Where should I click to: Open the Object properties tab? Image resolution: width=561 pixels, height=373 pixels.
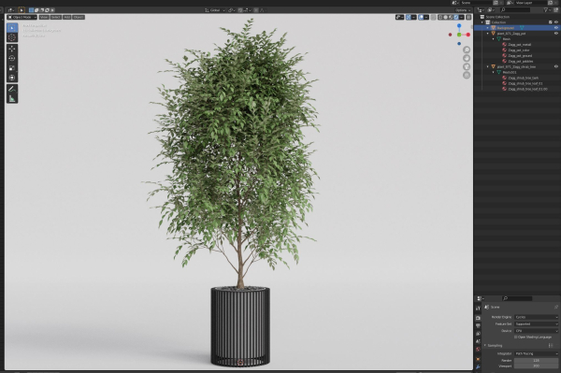click(478, 359)
